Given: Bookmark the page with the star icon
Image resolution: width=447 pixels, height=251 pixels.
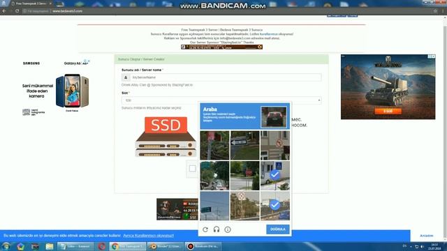Looking at the screenshot, I should click(x=435, y=11).
